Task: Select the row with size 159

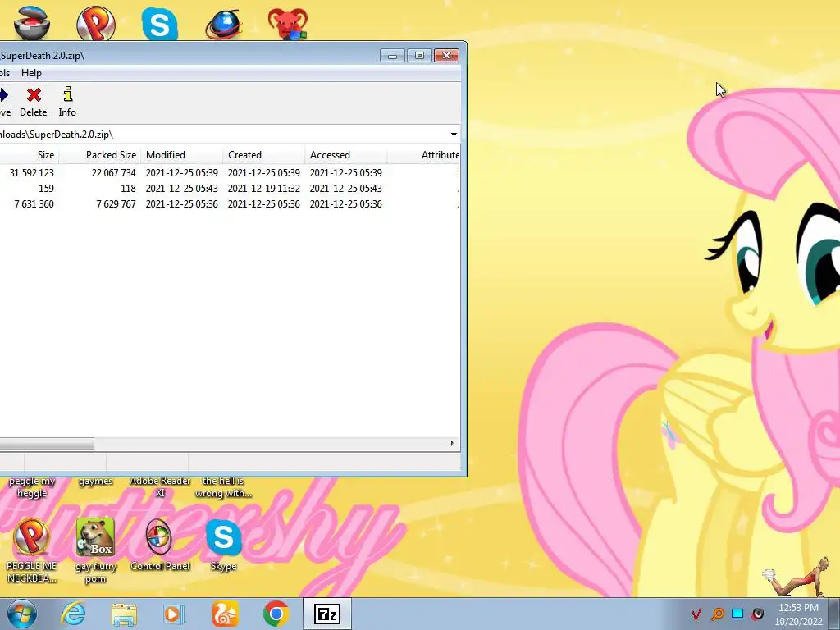Action: pyautogui.click(x=230, y=189)
